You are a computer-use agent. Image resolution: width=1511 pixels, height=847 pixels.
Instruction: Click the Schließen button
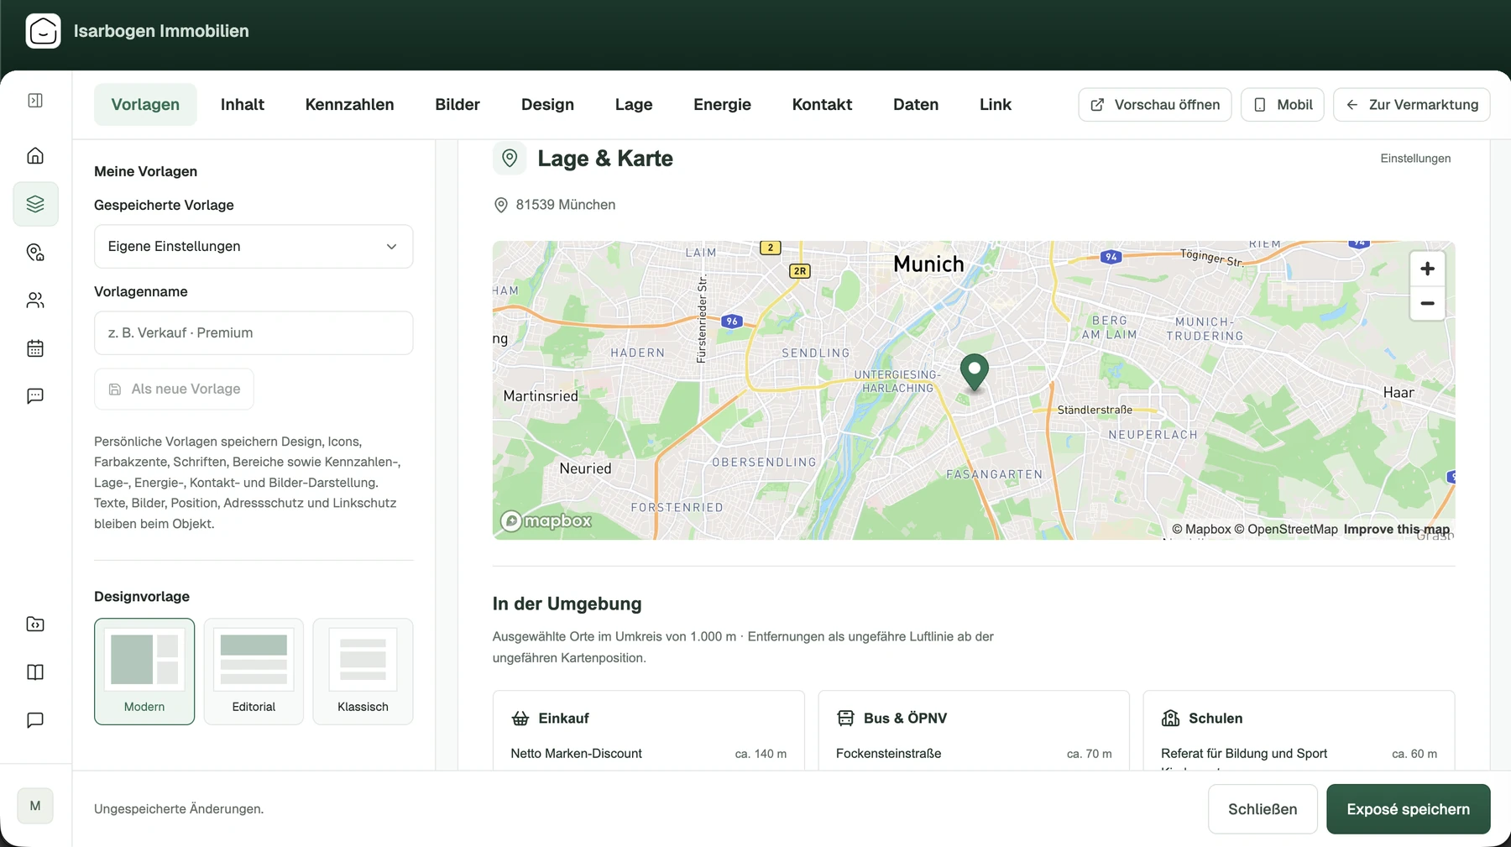pyautogui.click(x=1263, y=809)
